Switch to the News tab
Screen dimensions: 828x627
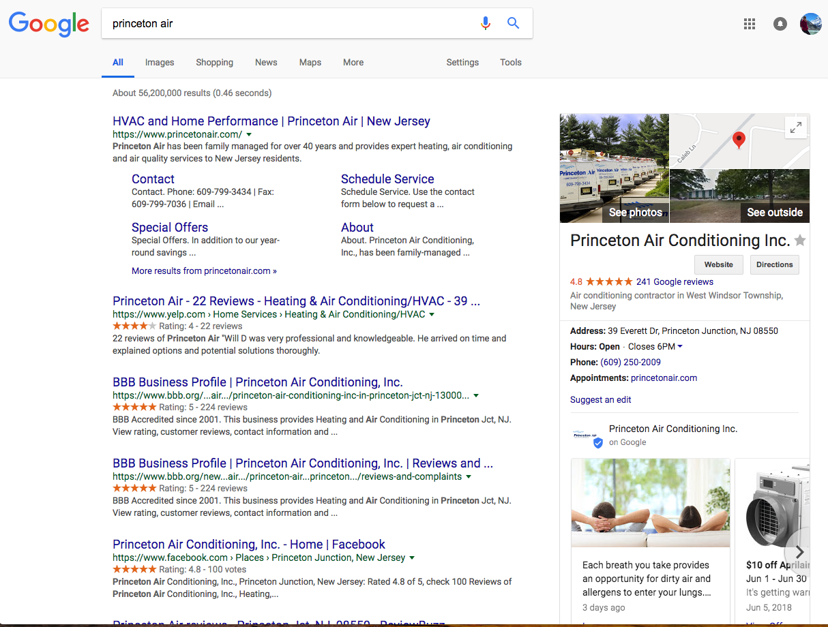266,62
